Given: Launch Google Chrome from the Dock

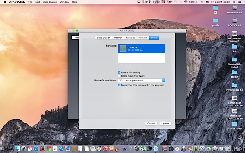Looking at the screenshot, I should (49, 149).
